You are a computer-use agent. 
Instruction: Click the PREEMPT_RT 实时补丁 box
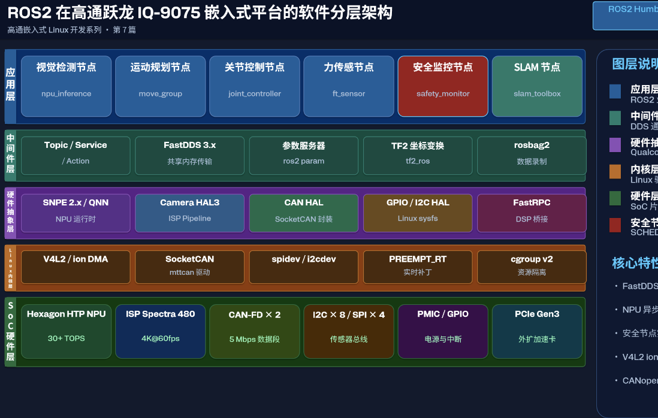coord(418,267)
